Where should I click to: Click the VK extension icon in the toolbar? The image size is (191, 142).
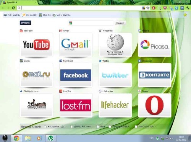click(x=182, y=8)
